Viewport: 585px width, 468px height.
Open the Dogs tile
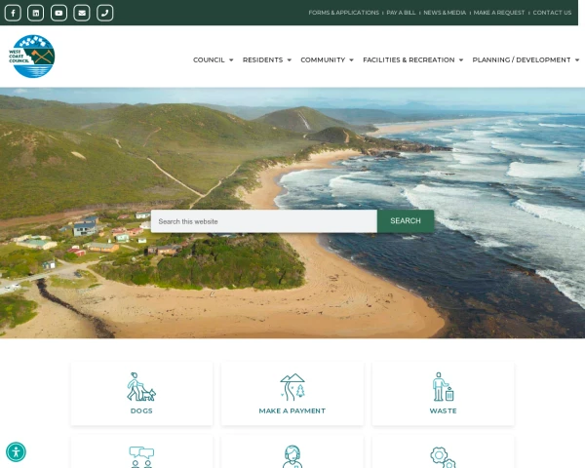pos(141,394)
